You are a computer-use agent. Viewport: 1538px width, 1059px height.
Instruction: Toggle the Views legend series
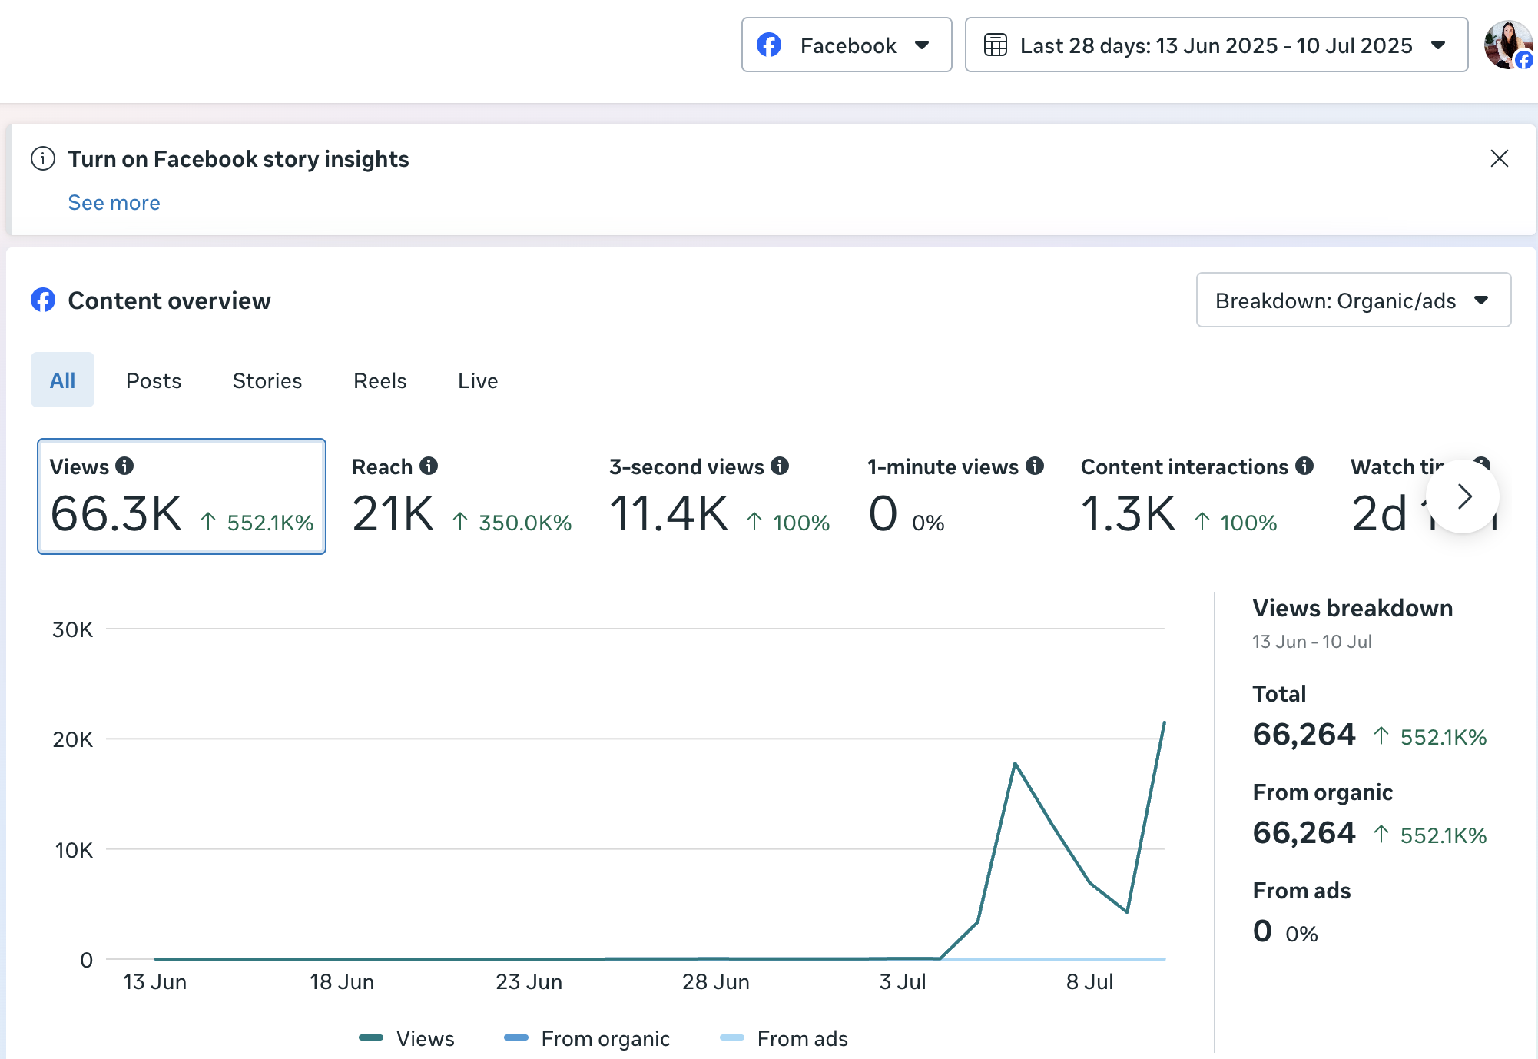pos(407,1038)
